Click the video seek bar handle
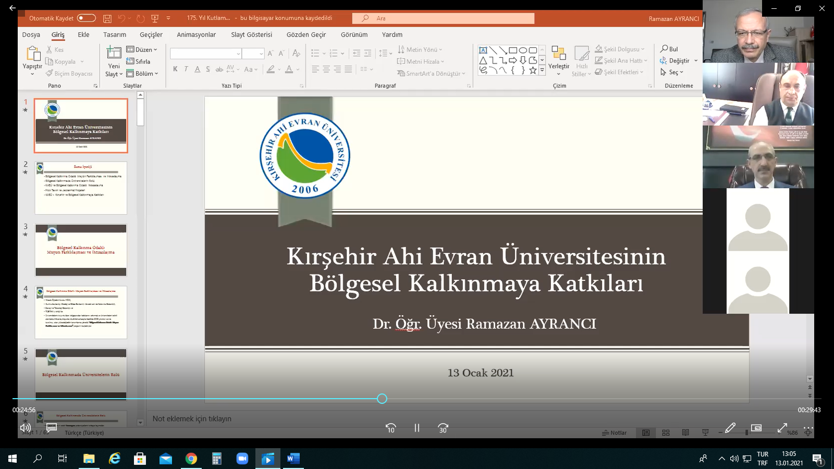This screenshot has height=469, width=834. tap(382, 399)
